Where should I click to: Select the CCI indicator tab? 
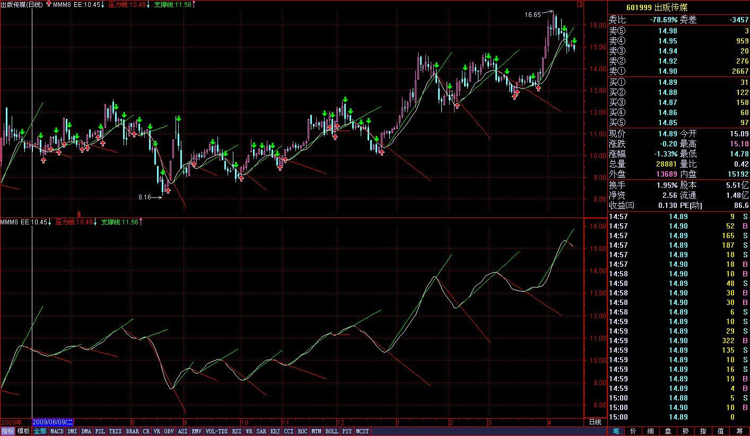[289, 432]
